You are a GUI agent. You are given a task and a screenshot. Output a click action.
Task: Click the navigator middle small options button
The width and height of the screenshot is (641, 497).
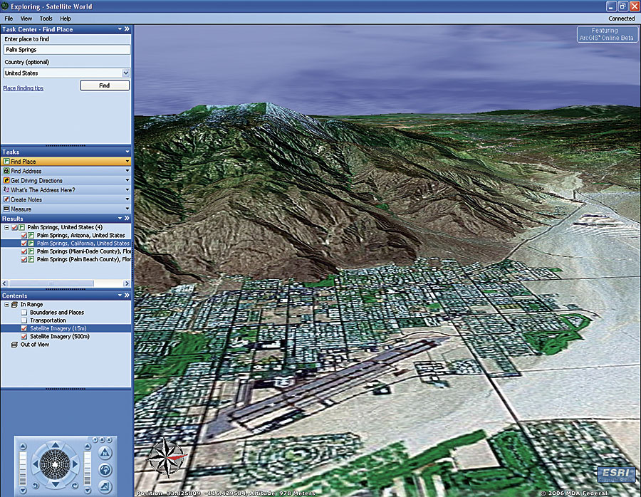click(x=102, y=440)
